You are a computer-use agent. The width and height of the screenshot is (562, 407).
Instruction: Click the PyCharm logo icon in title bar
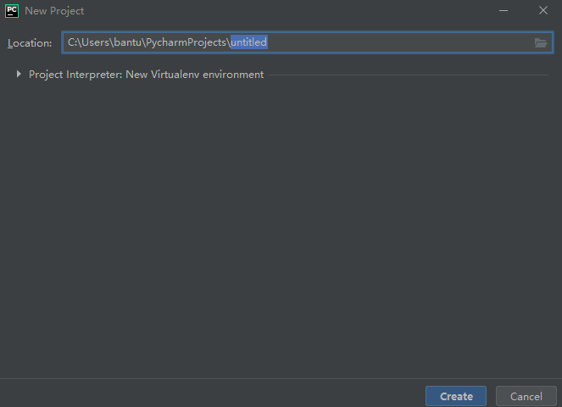tap(12, 11)
